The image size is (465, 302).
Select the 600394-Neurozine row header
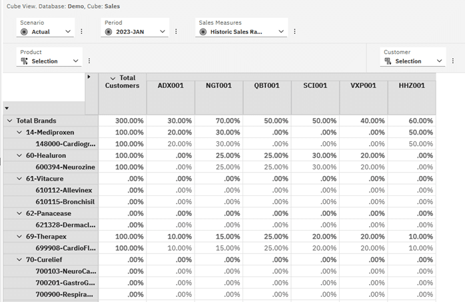click(51, 167)
